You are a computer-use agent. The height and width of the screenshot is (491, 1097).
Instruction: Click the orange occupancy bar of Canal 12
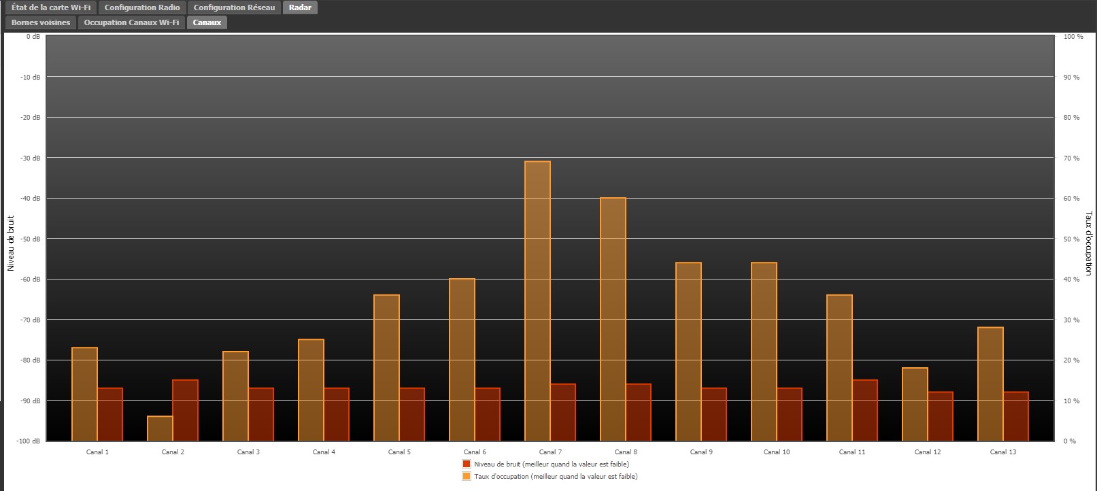click(x=915, y=405)
